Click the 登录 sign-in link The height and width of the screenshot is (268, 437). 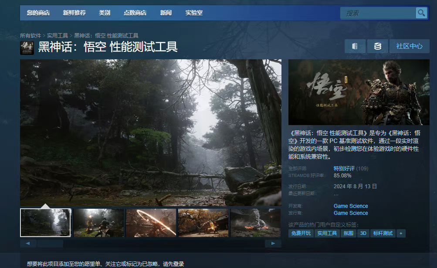pos(179,264)
